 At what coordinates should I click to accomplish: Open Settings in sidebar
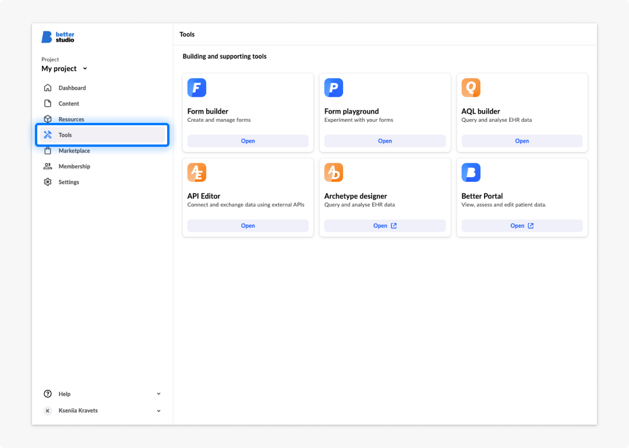(103, 182)
